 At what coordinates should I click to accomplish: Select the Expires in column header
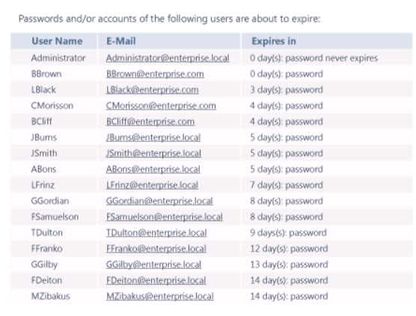point(274,41)
